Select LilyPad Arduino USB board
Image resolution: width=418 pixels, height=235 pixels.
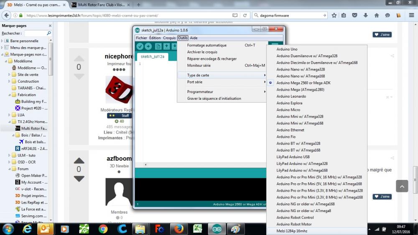pos(293,157)
